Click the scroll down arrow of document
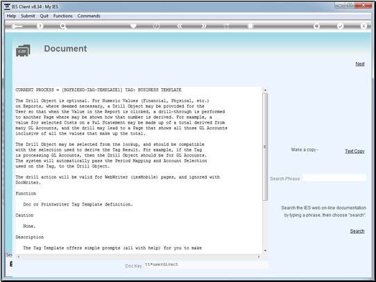 coord(265,251)
